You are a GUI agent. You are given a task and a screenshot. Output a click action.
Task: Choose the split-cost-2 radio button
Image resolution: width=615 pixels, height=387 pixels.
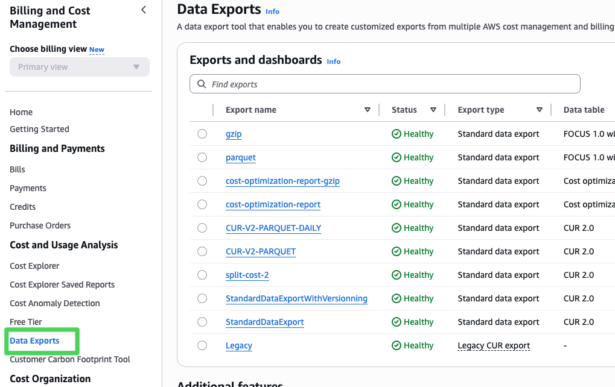(x=202, y=275)
